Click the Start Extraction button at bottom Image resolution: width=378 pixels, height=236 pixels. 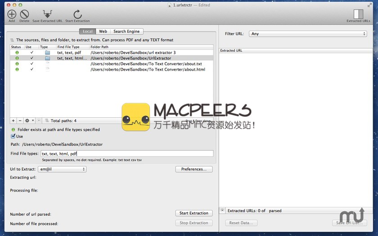[x=194, y=213]
